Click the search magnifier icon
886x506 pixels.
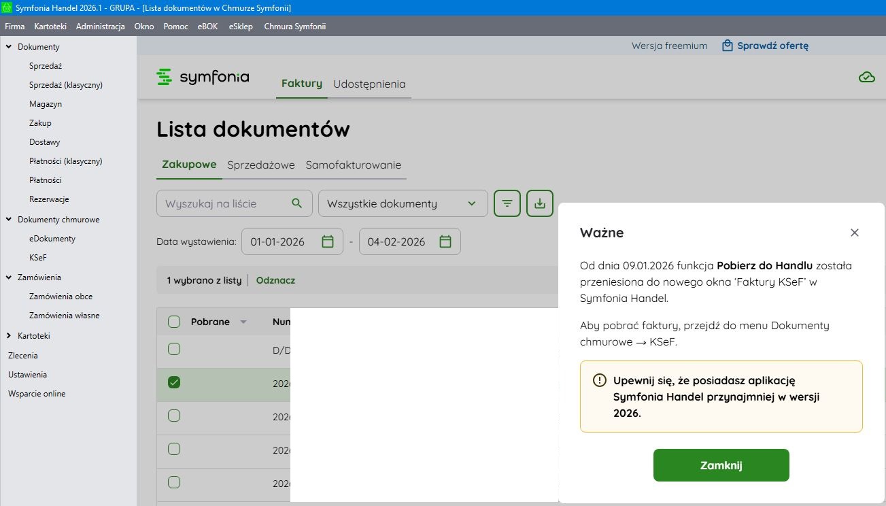(296, 203)
